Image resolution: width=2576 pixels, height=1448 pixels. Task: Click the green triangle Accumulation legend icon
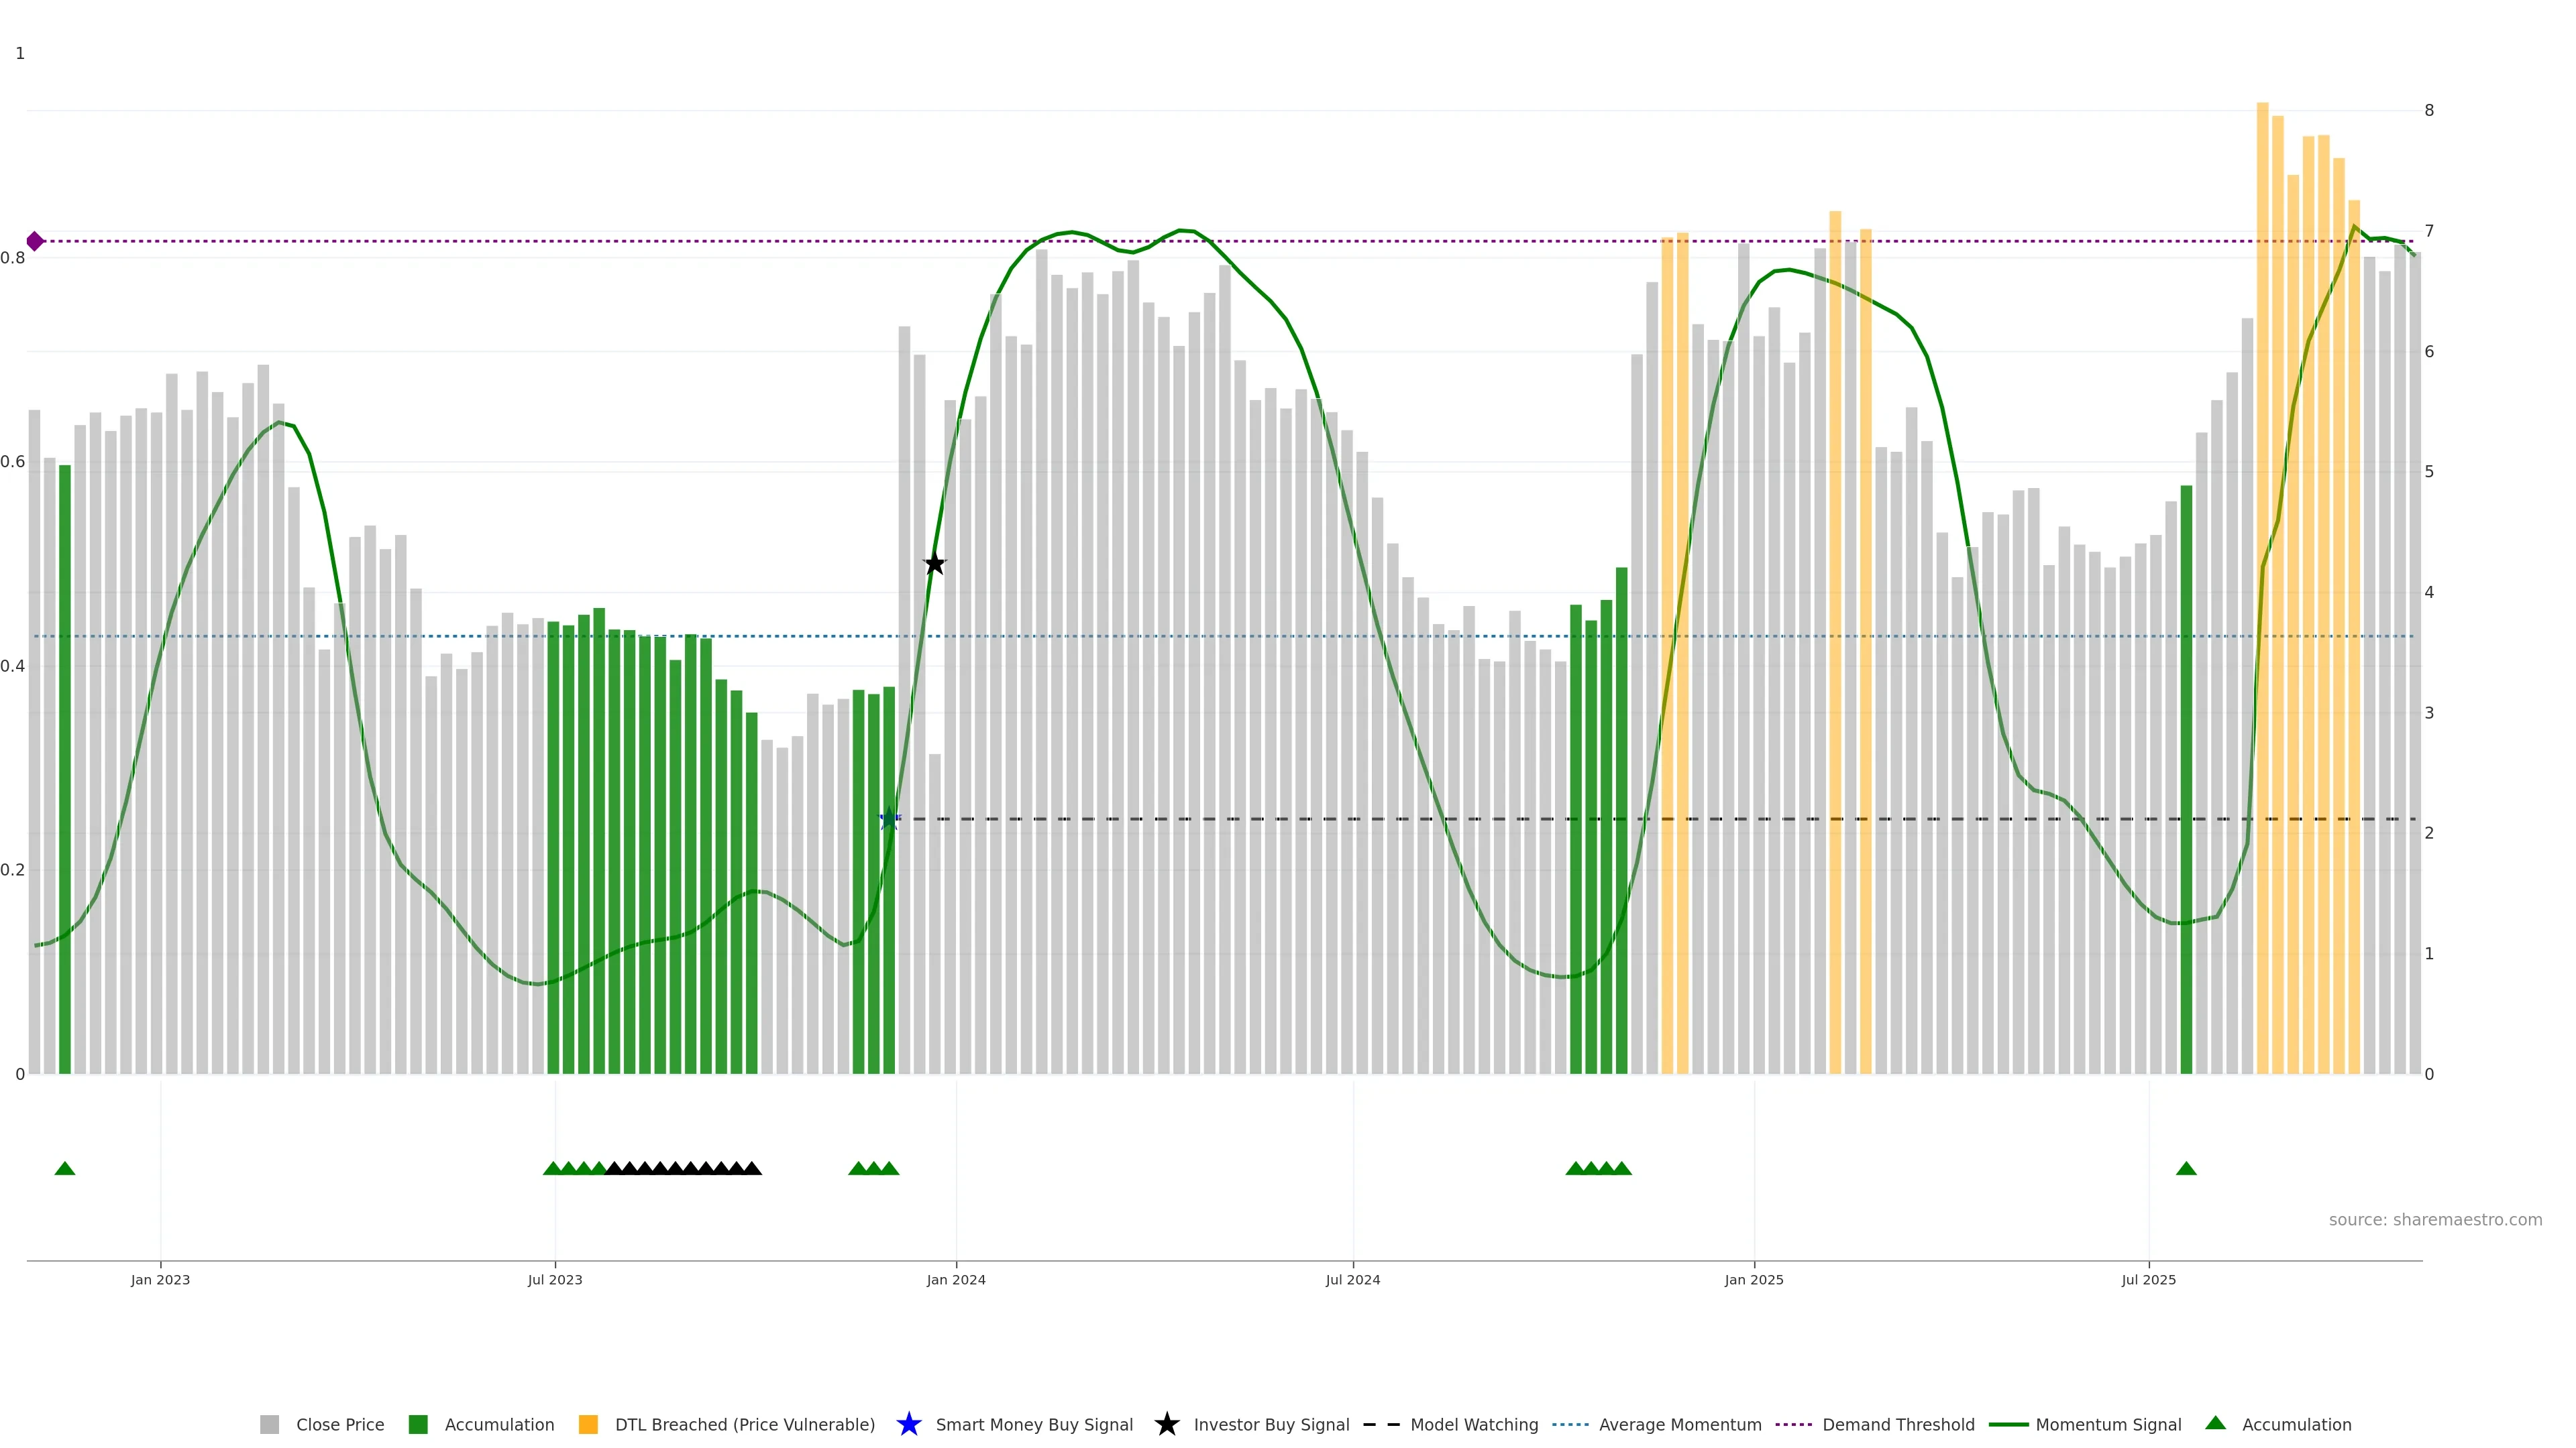[x=2215, y=1423]
